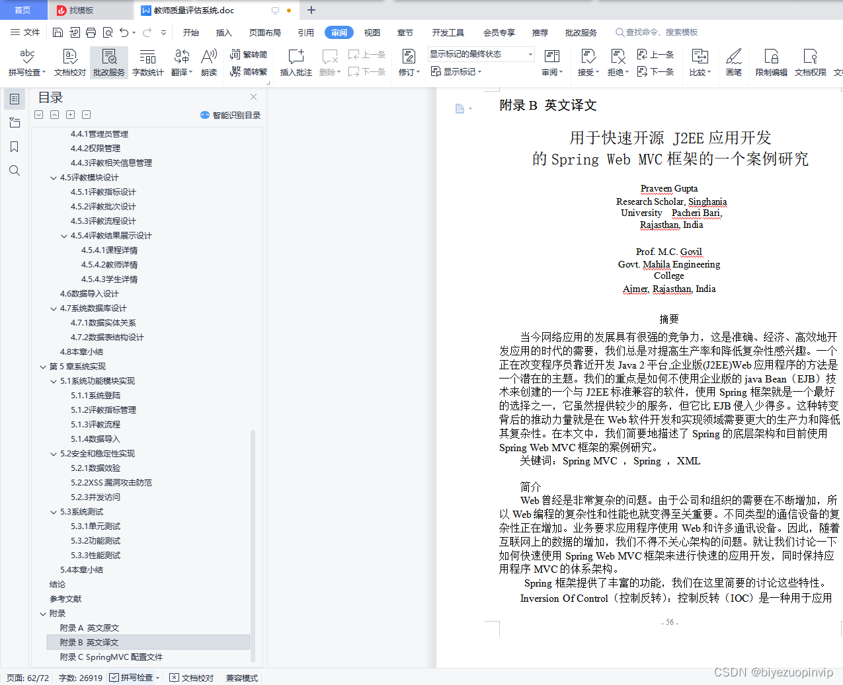
Task: Open a new tab with the plus button
Action: tap(311, 10)
